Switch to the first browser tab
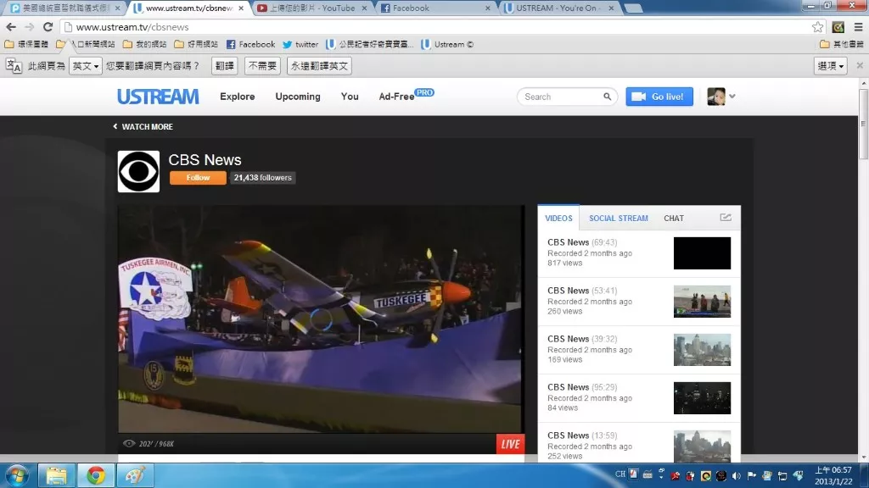This screenshot has width=869, height=488. (x=65, y=8)
